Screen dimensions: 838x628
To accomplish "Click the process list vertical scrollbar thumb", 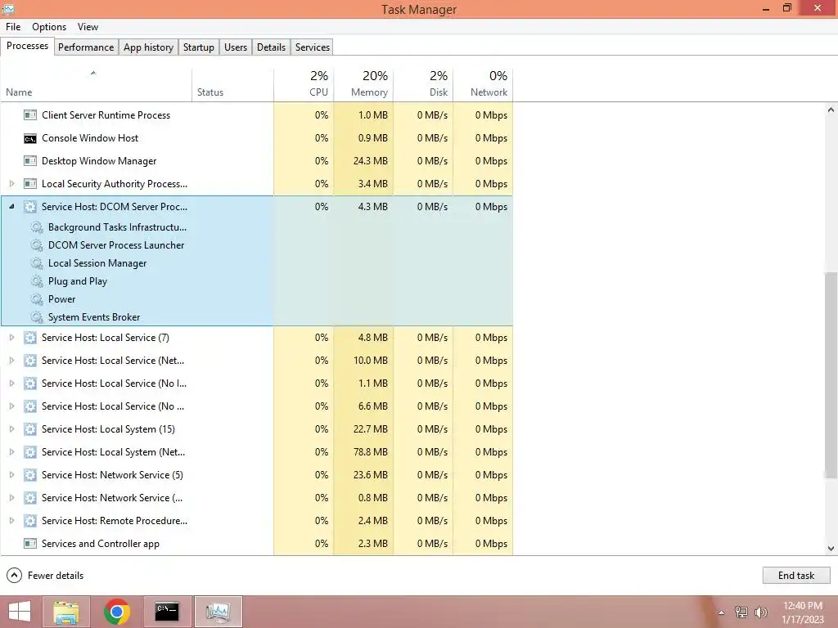I will (831, 375).
